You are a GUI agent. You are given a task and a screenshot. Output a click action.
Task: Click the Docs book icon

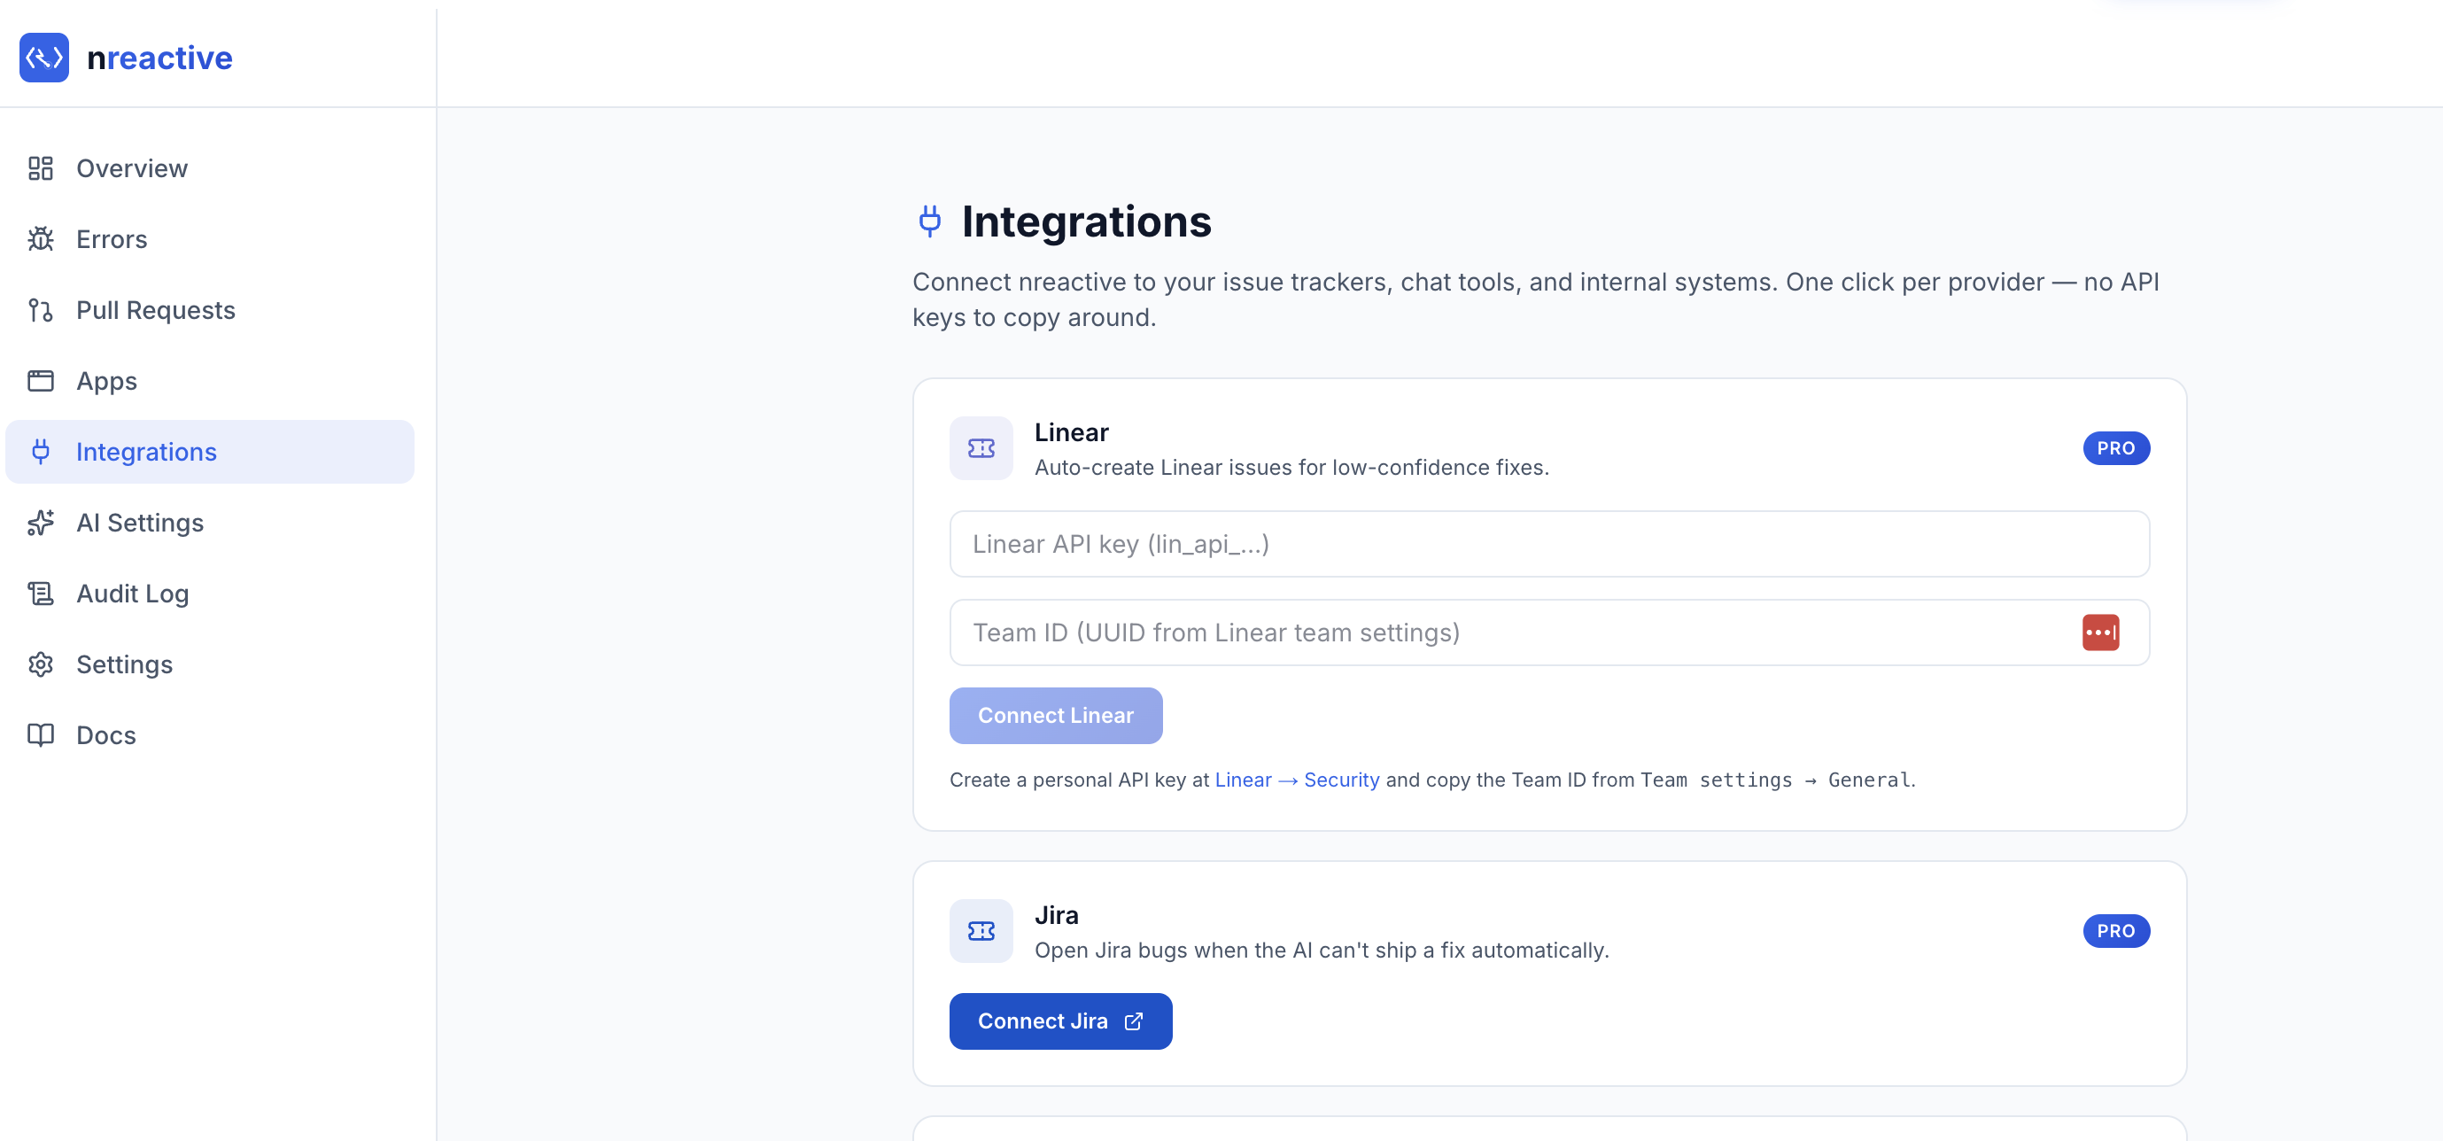41,735
